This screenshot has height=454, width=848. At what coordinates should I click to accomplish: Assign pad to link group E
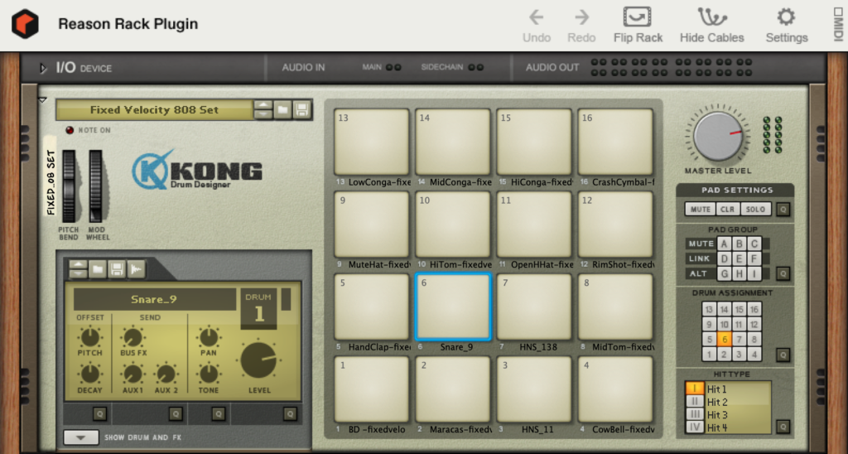pyautogui.click(x=740, y=258)
